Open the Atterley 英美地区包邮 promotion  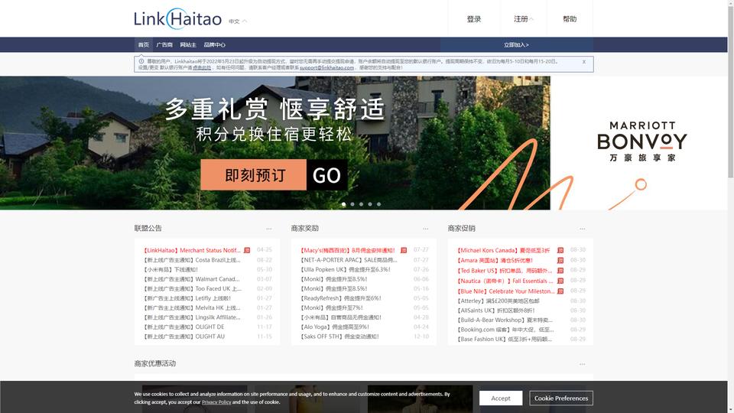click(x=498, y=301)
